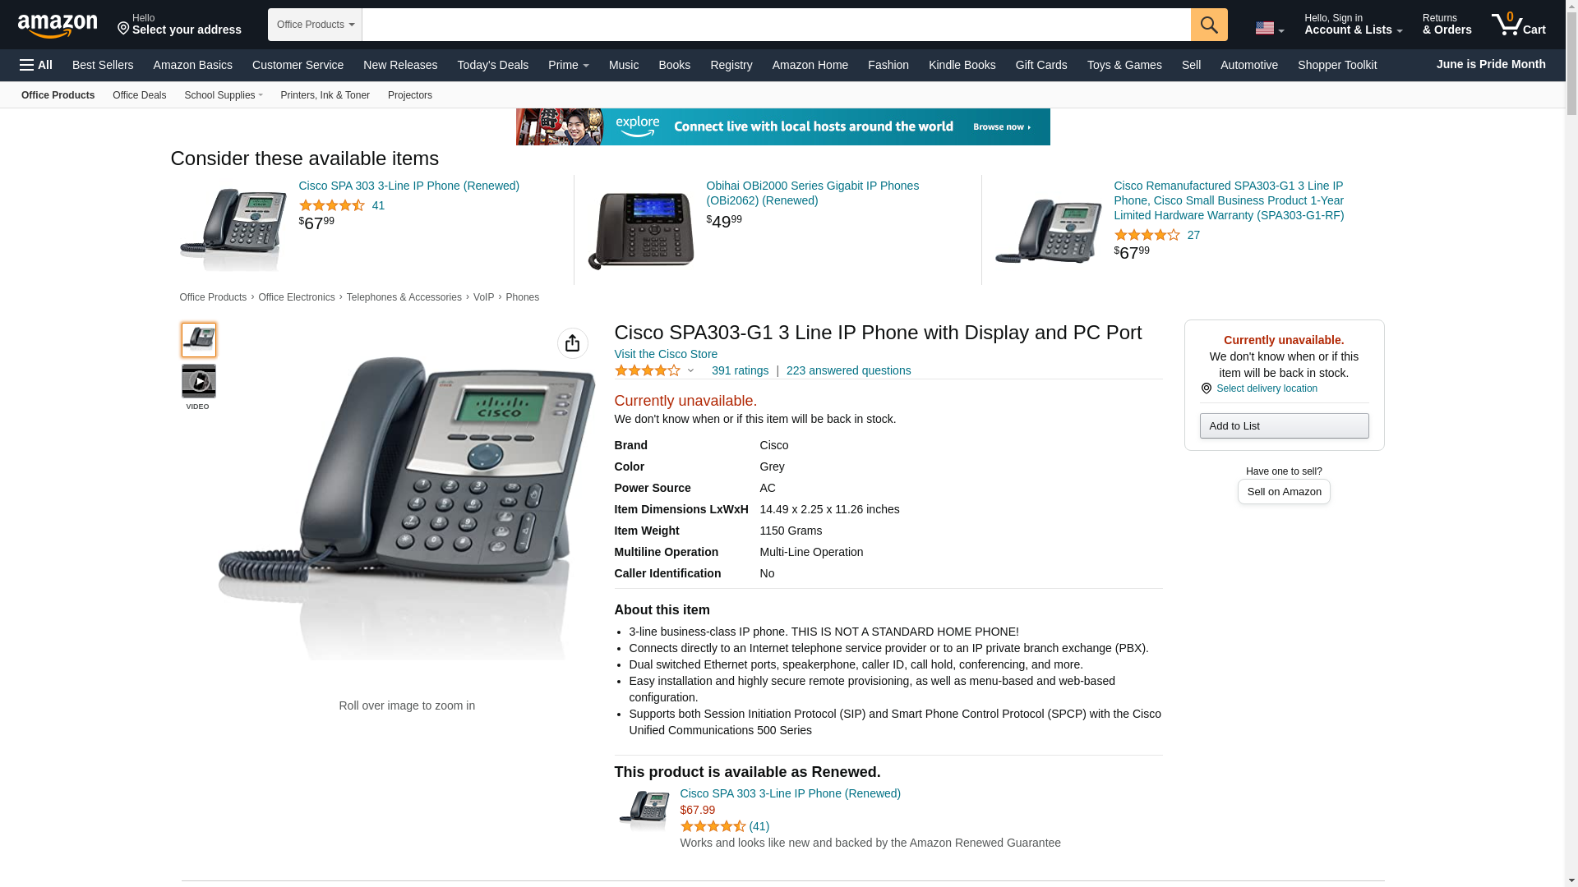Click the share icon on the product image
The image size is (1578, 887).
(573, 343)
